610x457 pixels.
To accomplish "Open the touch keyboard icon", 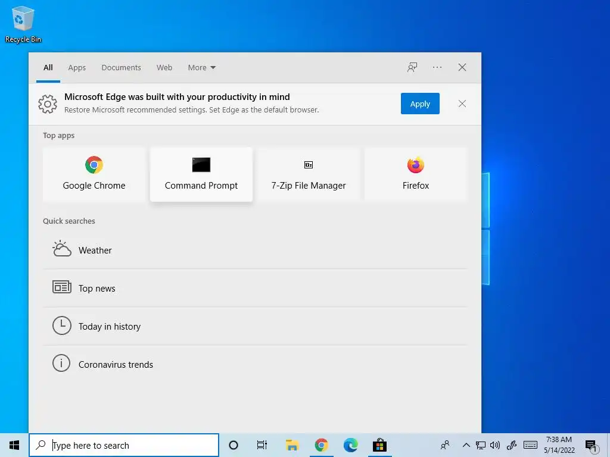I will coord(530,445).
